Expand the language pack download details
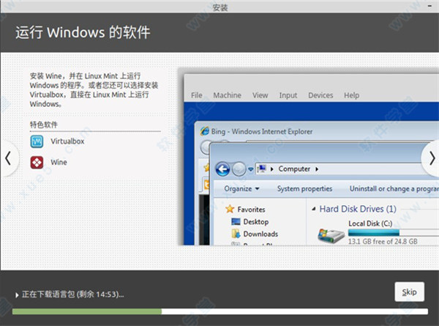Screen dimensions: 439x326 tap(18, 294)
